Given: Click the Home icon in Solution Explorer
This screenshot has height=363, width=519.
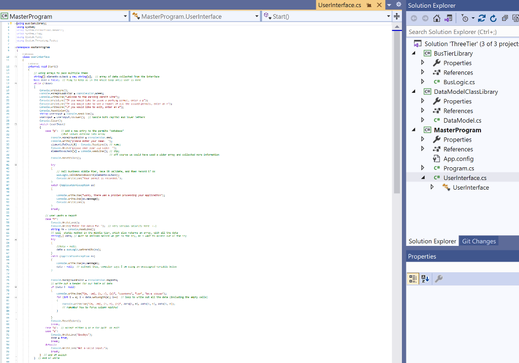Looking at the screenshot, I should click(437, 18).
